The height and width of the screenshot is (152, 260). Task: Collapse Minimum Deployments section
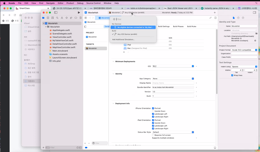coord(113,61)
